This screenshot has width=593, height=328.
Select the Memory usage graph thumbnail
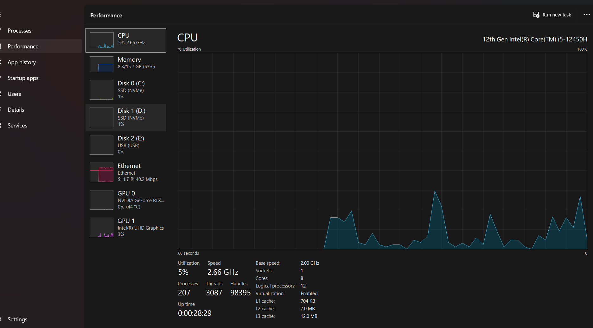point(102,64)
